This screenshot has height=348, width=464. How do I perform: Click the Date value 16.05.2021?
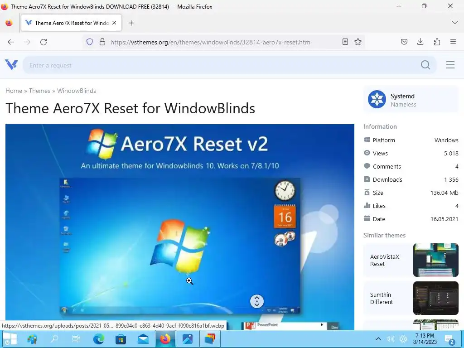445,219
